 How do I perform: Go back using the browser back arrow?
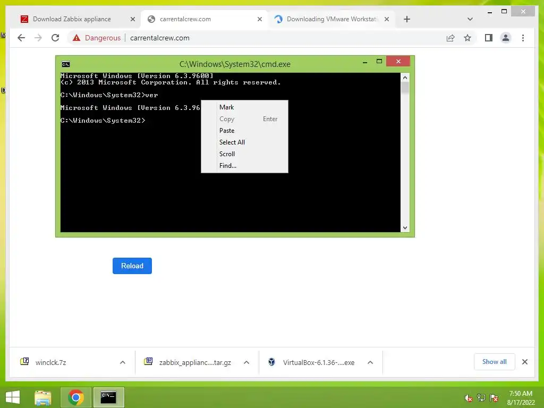point(21,38)
